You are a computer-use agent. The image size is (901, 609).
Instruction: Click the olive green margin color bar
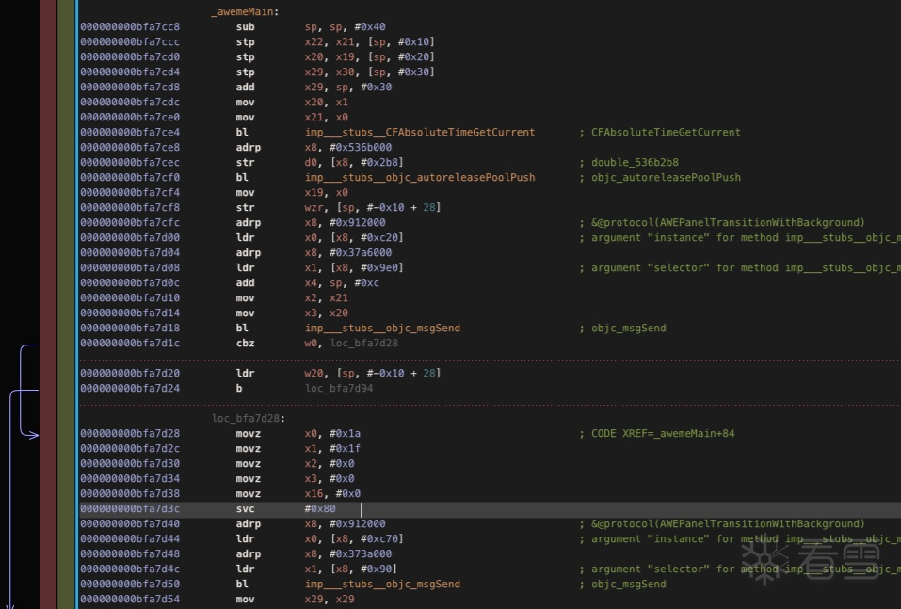tap(65, 282)
